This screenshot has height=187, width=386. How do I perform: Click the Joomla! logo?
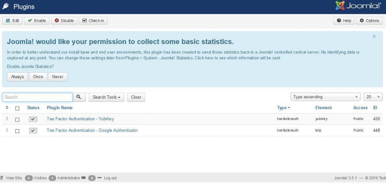click(x=358, y=6)
